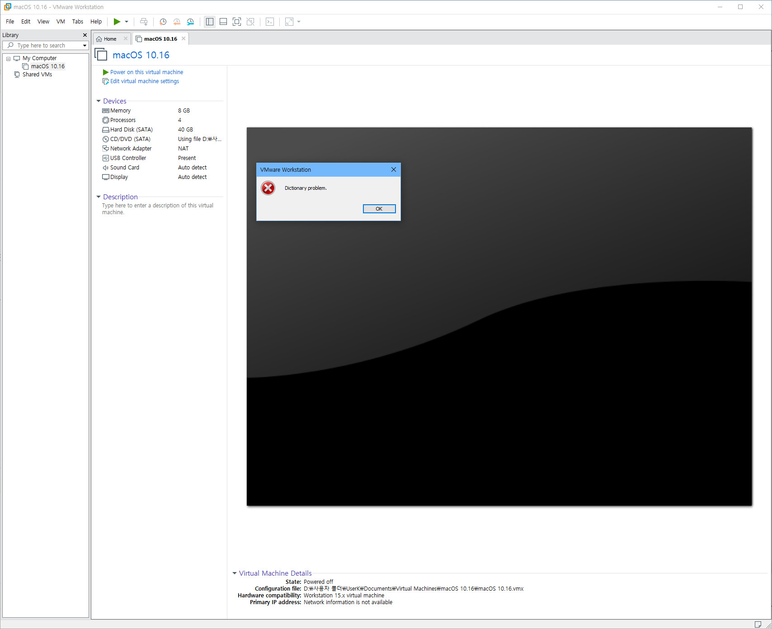Click the Processors CPU icon

click(x=106, y=120)
